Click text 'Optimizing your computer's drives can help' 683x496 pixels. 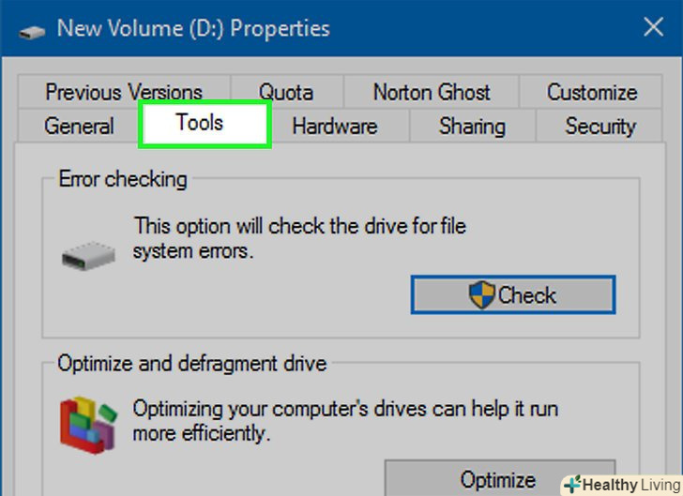[322, 409]
